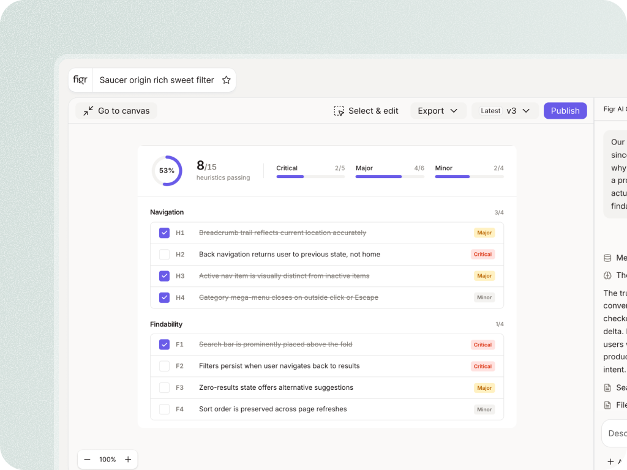627x470 pixels.
Task: Star the Saucer origin rich sweet filter project
Action: tap(227, 80)
